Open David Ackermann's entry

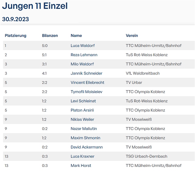tap(87, 147)
